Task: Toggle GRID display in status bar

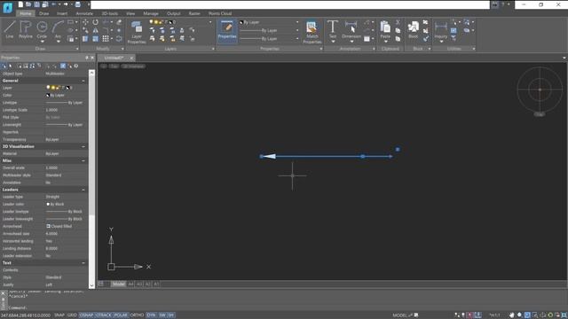Action: [72, 315]
